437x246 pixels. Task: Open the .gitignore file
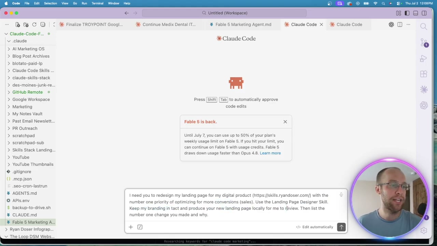pyautogui.click(x=28, y=172)
